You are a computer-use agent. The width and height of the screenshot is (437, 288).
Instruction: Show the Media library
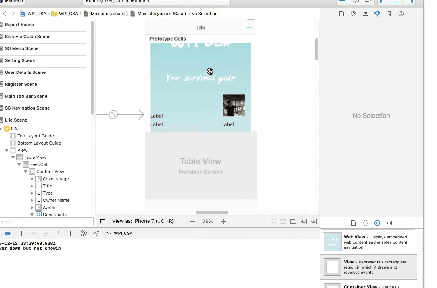click(x=389, y=223)
